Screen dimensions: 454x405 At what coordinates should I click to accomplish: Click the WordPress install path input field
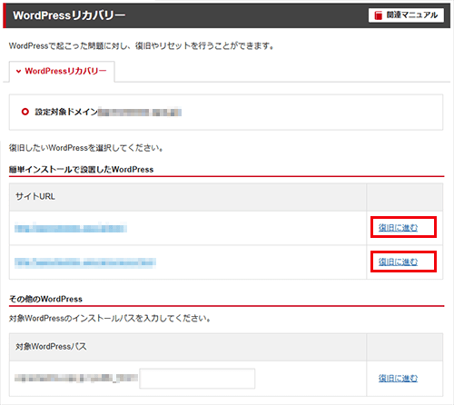197,379
